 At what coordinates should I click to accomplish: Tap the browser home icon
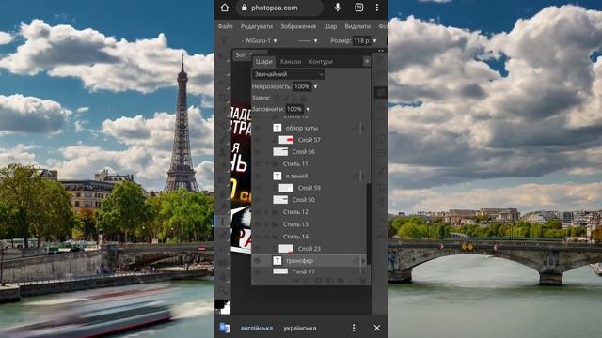click(225, 8)
